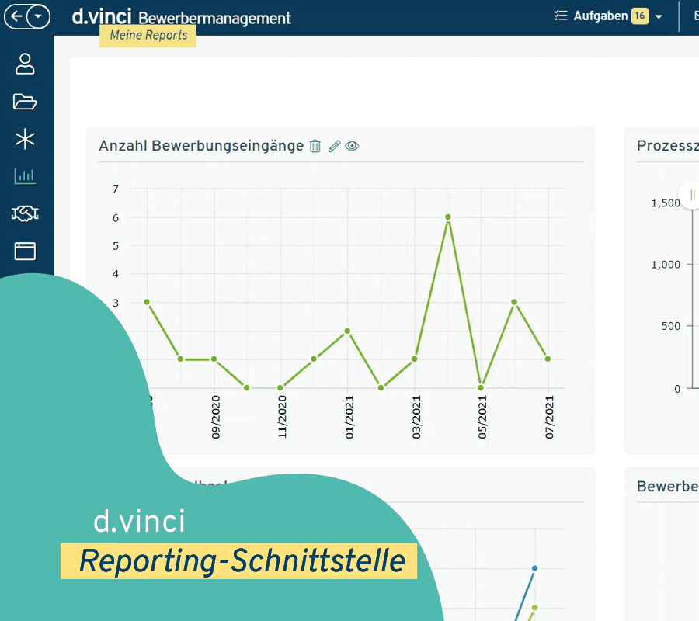Select the zero data point at 11/2020
699x621 pixels.
point(280,387)
